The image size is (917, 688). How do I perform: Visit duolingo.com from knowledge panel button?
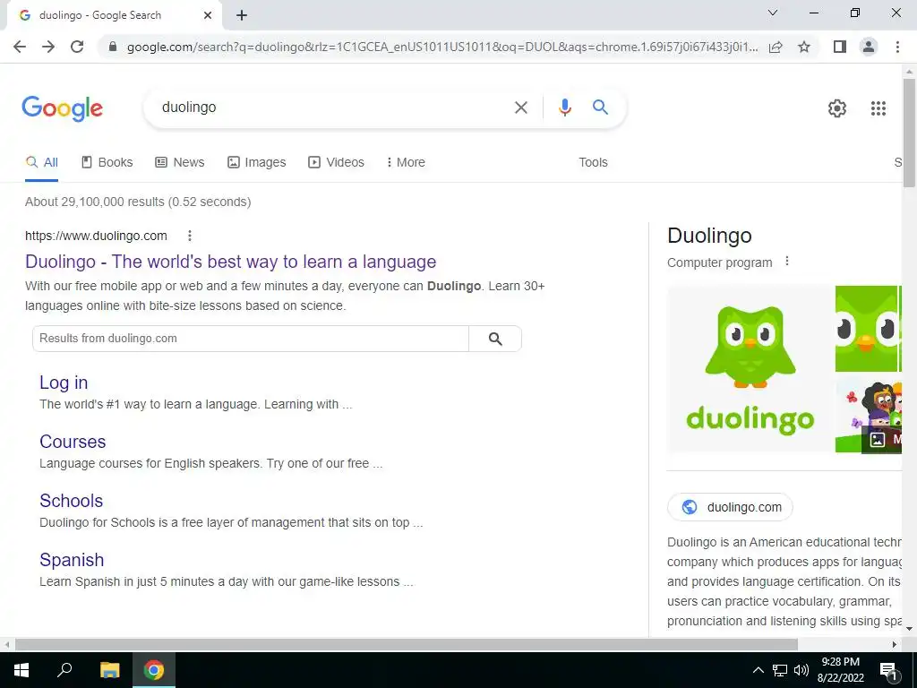pyautogui.click(x=730, y=507)
